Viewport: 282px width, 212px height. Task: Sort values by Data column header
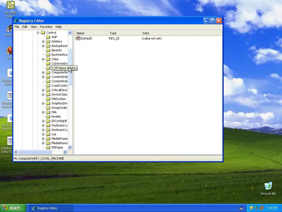(x=180, y=33)
